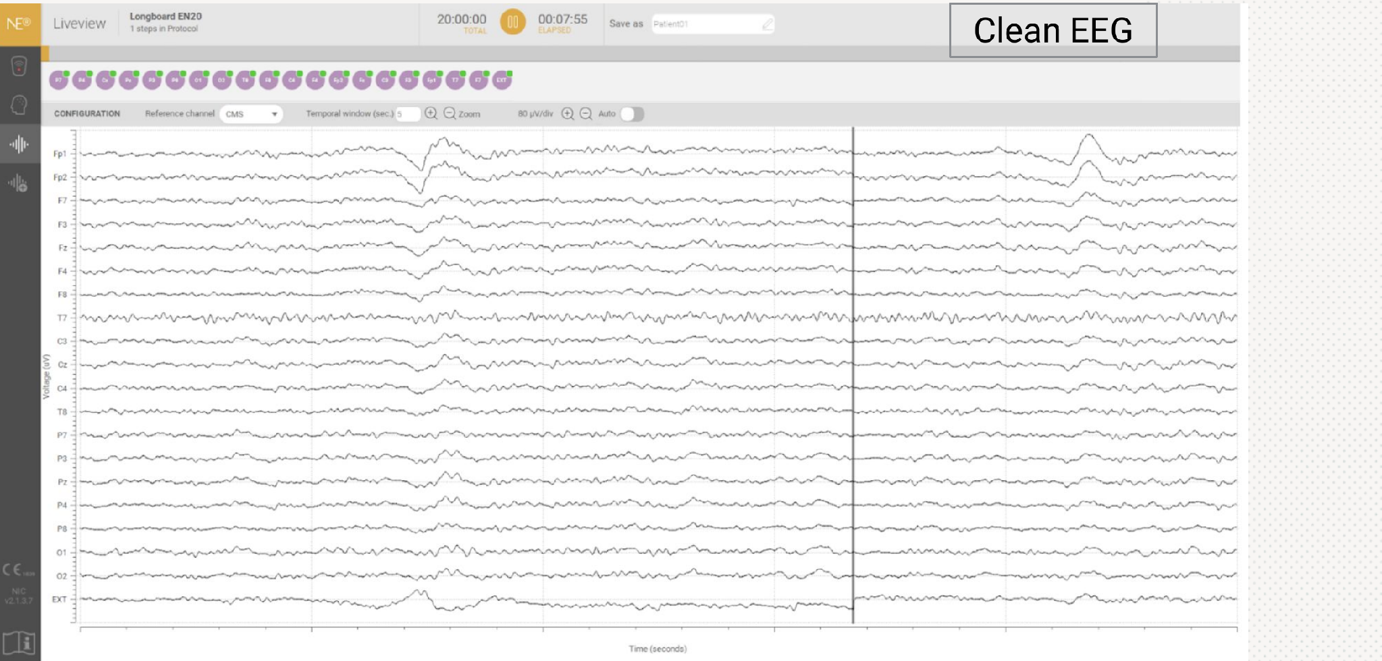The height and width of the screenshot is (661, 1382).
Task: Select the F7 electrode quality indicator
Action: (x=479, y=80)
